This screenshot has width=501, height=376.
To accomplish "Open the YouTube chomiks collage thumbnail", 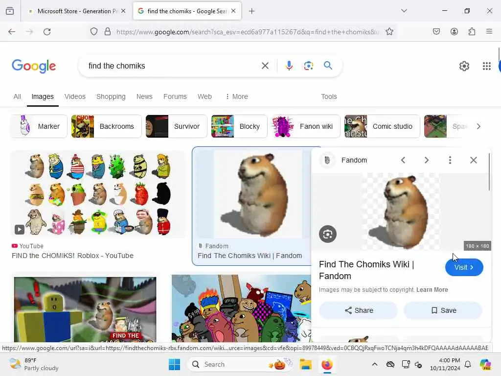I will 98,194.
